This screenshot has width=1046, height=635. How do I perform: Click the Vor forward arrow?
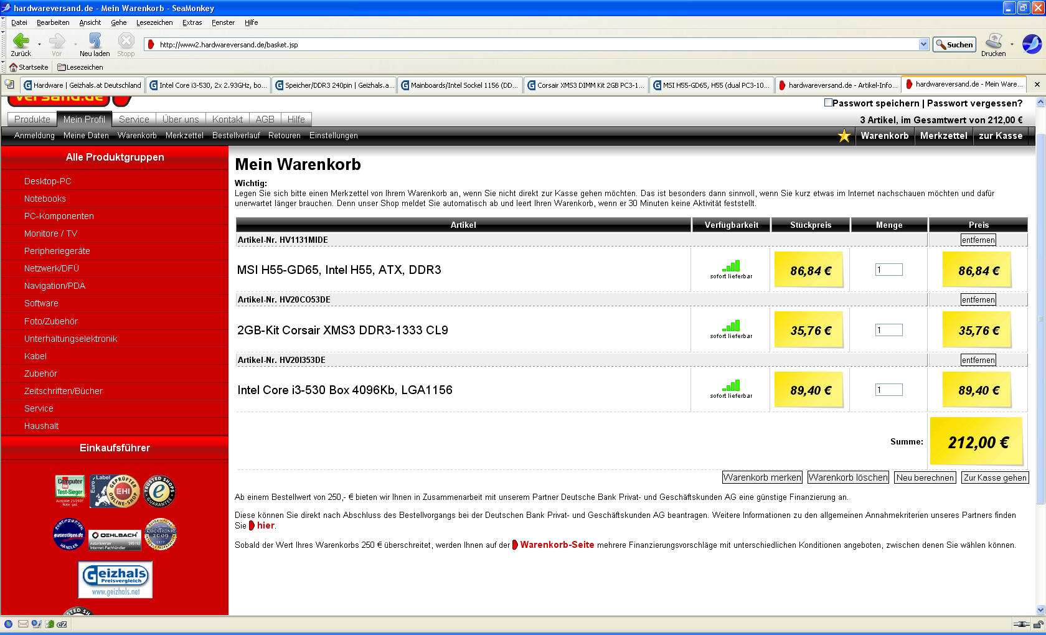(57, 44)
